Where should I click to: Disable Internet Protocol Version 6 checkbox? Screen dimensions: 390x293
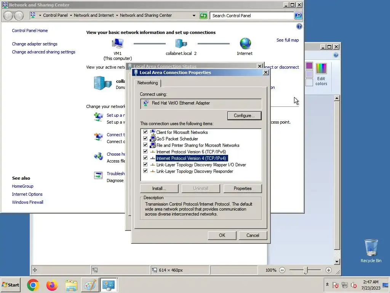pos(145,151)
